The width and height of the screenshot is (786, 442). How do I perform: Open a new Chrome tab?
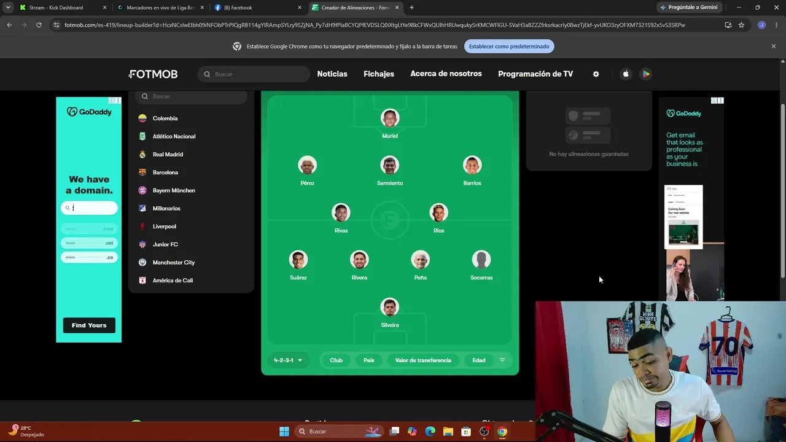(411, 7)
